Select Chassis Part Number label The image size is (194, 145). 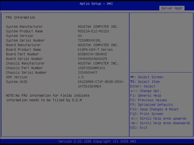tap(24, 68)
